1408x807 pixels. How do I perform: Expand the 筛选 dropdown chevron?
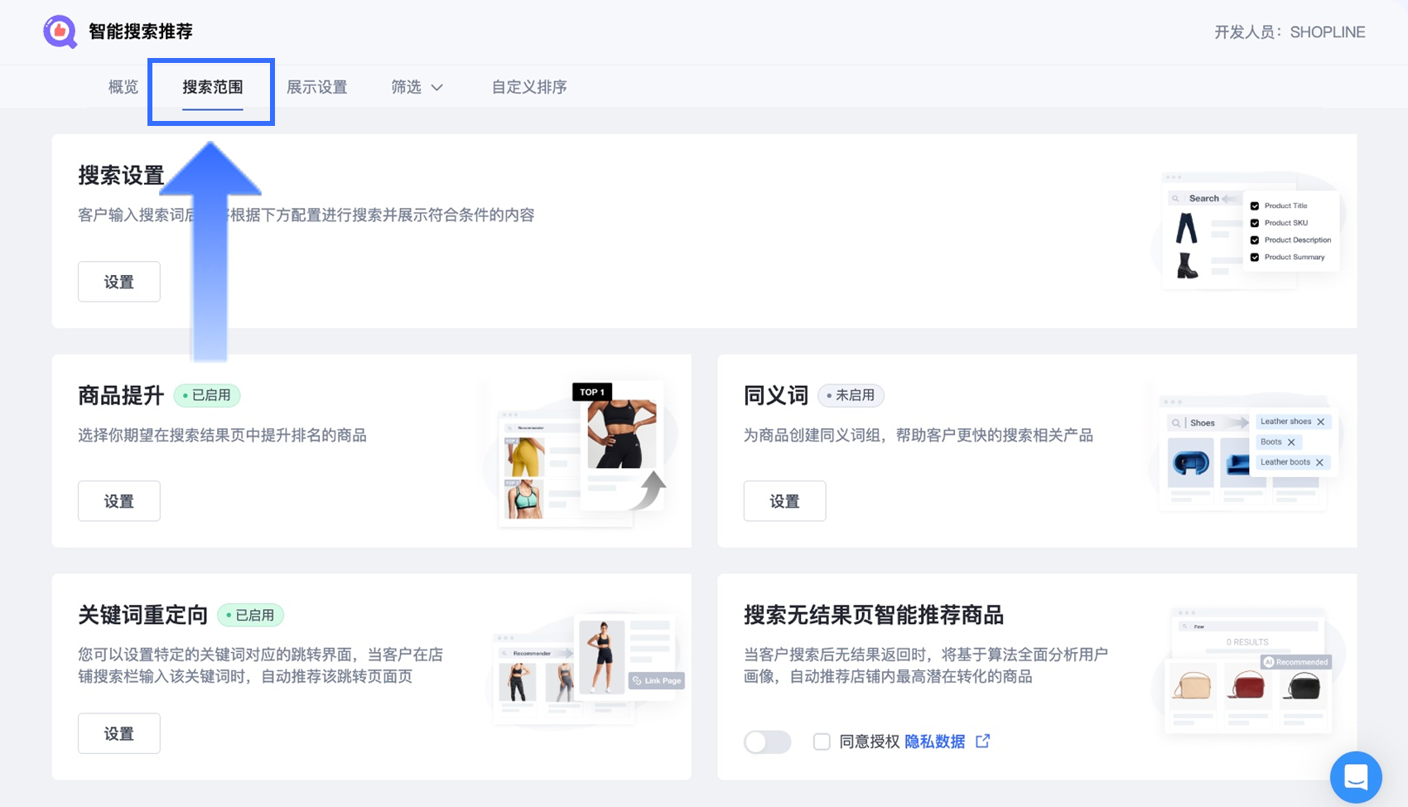pos(437,88)
